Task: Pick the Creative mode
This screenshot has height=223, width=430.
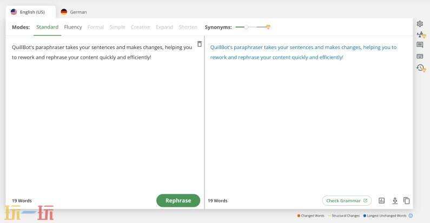Action: (x=140, y=27)
